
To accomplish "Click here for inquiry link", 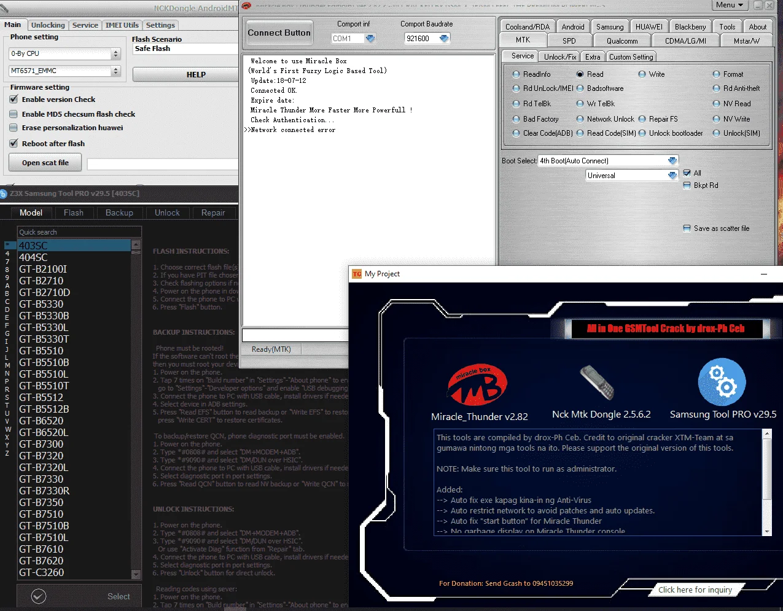I will 695,590.
